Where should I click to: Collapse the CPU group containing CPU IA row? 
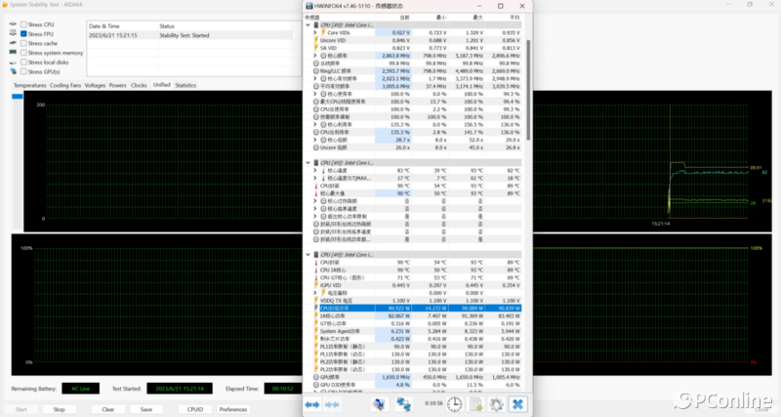308,255
